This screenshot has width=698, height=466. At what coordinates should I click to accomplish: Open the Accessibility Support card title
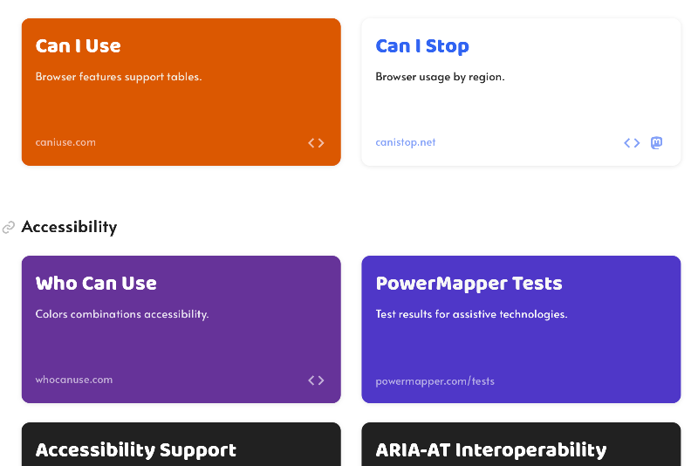(x=135, y=450)
